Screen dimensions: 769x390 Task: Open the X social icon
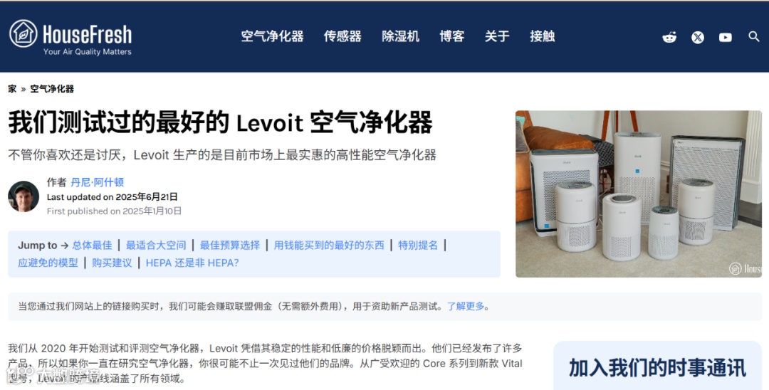(x=697, y=37)
